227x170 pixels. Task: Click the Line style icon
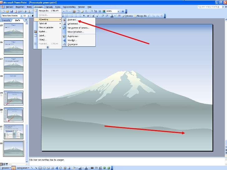[x=92, y=168]
